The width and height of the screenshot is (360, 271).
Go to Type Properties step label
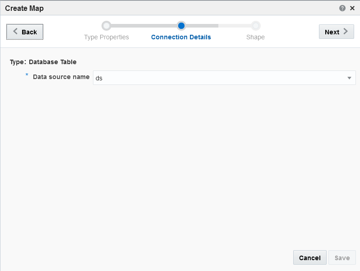(x=106, y=37)
